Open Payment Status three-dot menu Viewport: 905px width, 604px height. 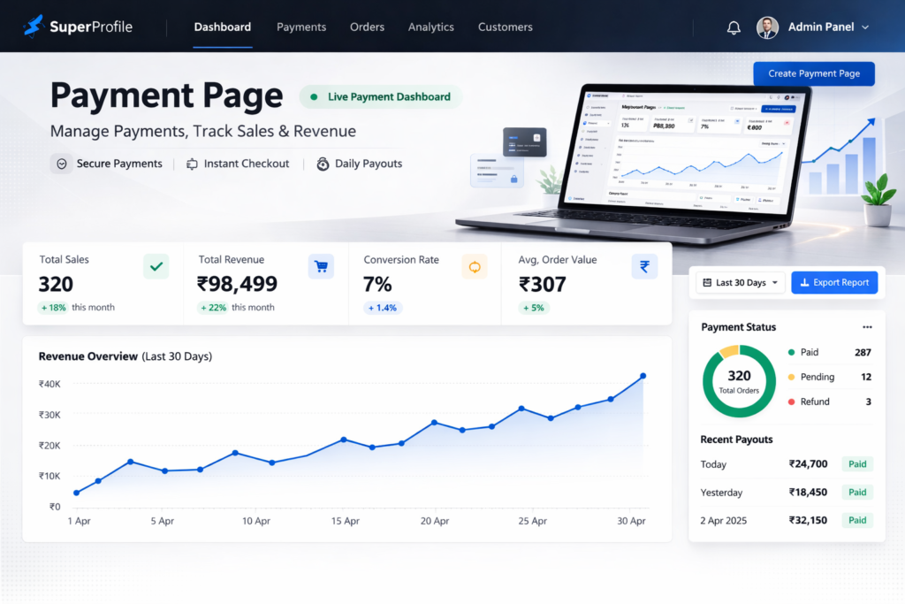pos(867,327)
